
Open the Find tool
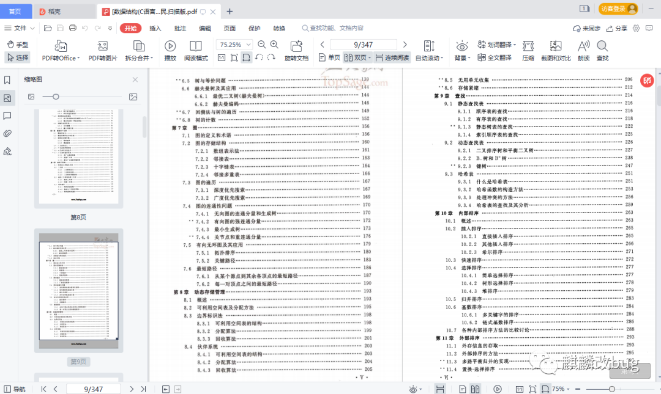click(602, 51)
